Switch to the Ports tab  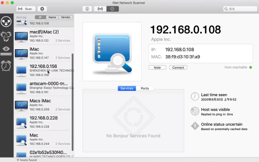tap(145, 89)
